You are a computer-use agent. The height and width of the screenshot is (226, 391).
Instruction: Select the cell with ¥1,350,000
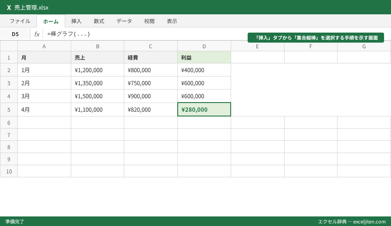point(97,83)
